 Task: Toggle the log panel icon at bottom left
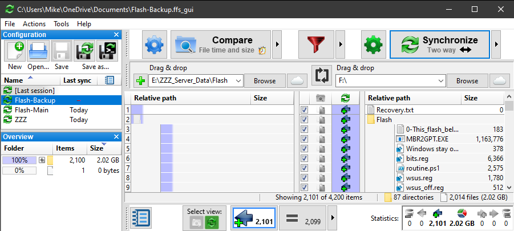[141, 218]
